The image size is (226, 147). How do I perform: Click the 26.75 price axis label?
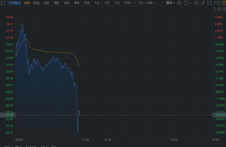(x=9, y=133)
